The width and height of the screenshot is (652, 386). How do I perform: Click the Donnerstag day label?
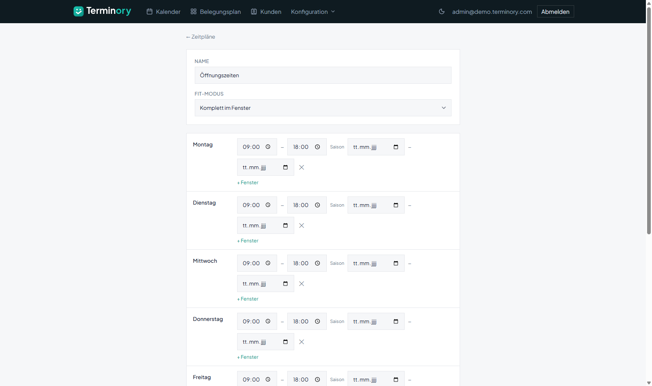click(x=208, y=319)
